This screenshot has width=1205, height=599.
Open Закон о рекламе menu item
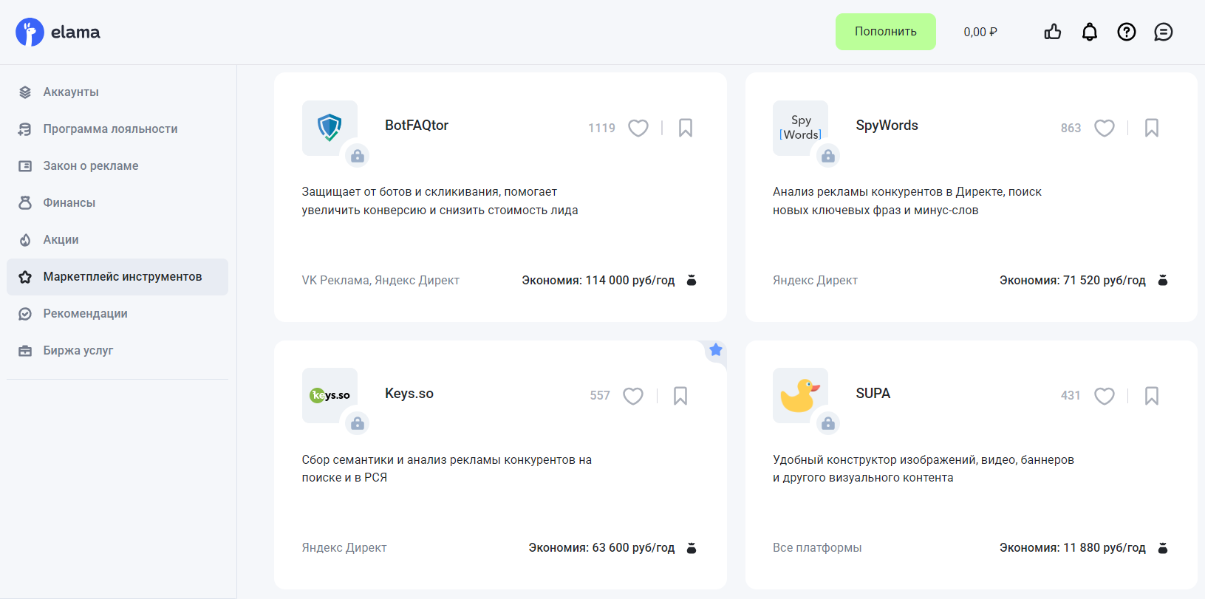click(x=117, y=166)
